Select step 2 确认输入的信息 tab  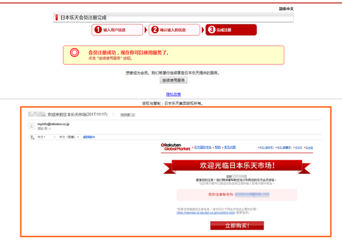coord(175,30)
